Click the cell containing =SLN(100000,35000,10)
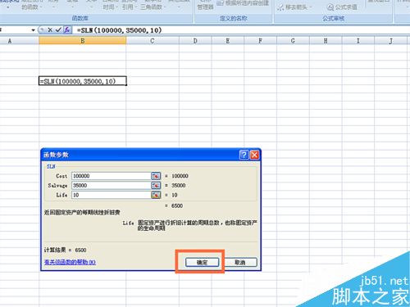This screenshot has width=410, height=307. click(83, 81)
